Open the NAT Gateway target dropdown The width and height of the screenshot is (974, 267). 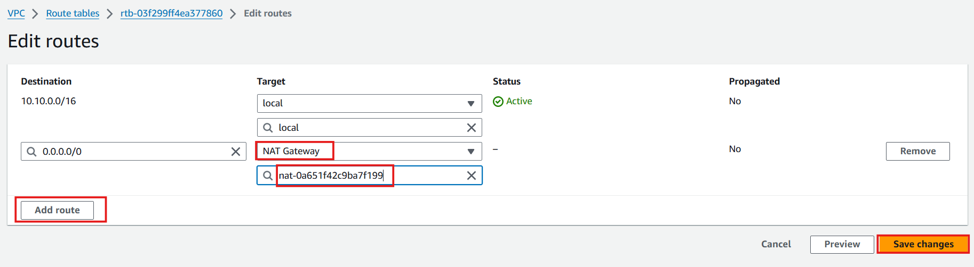[369, 151]
